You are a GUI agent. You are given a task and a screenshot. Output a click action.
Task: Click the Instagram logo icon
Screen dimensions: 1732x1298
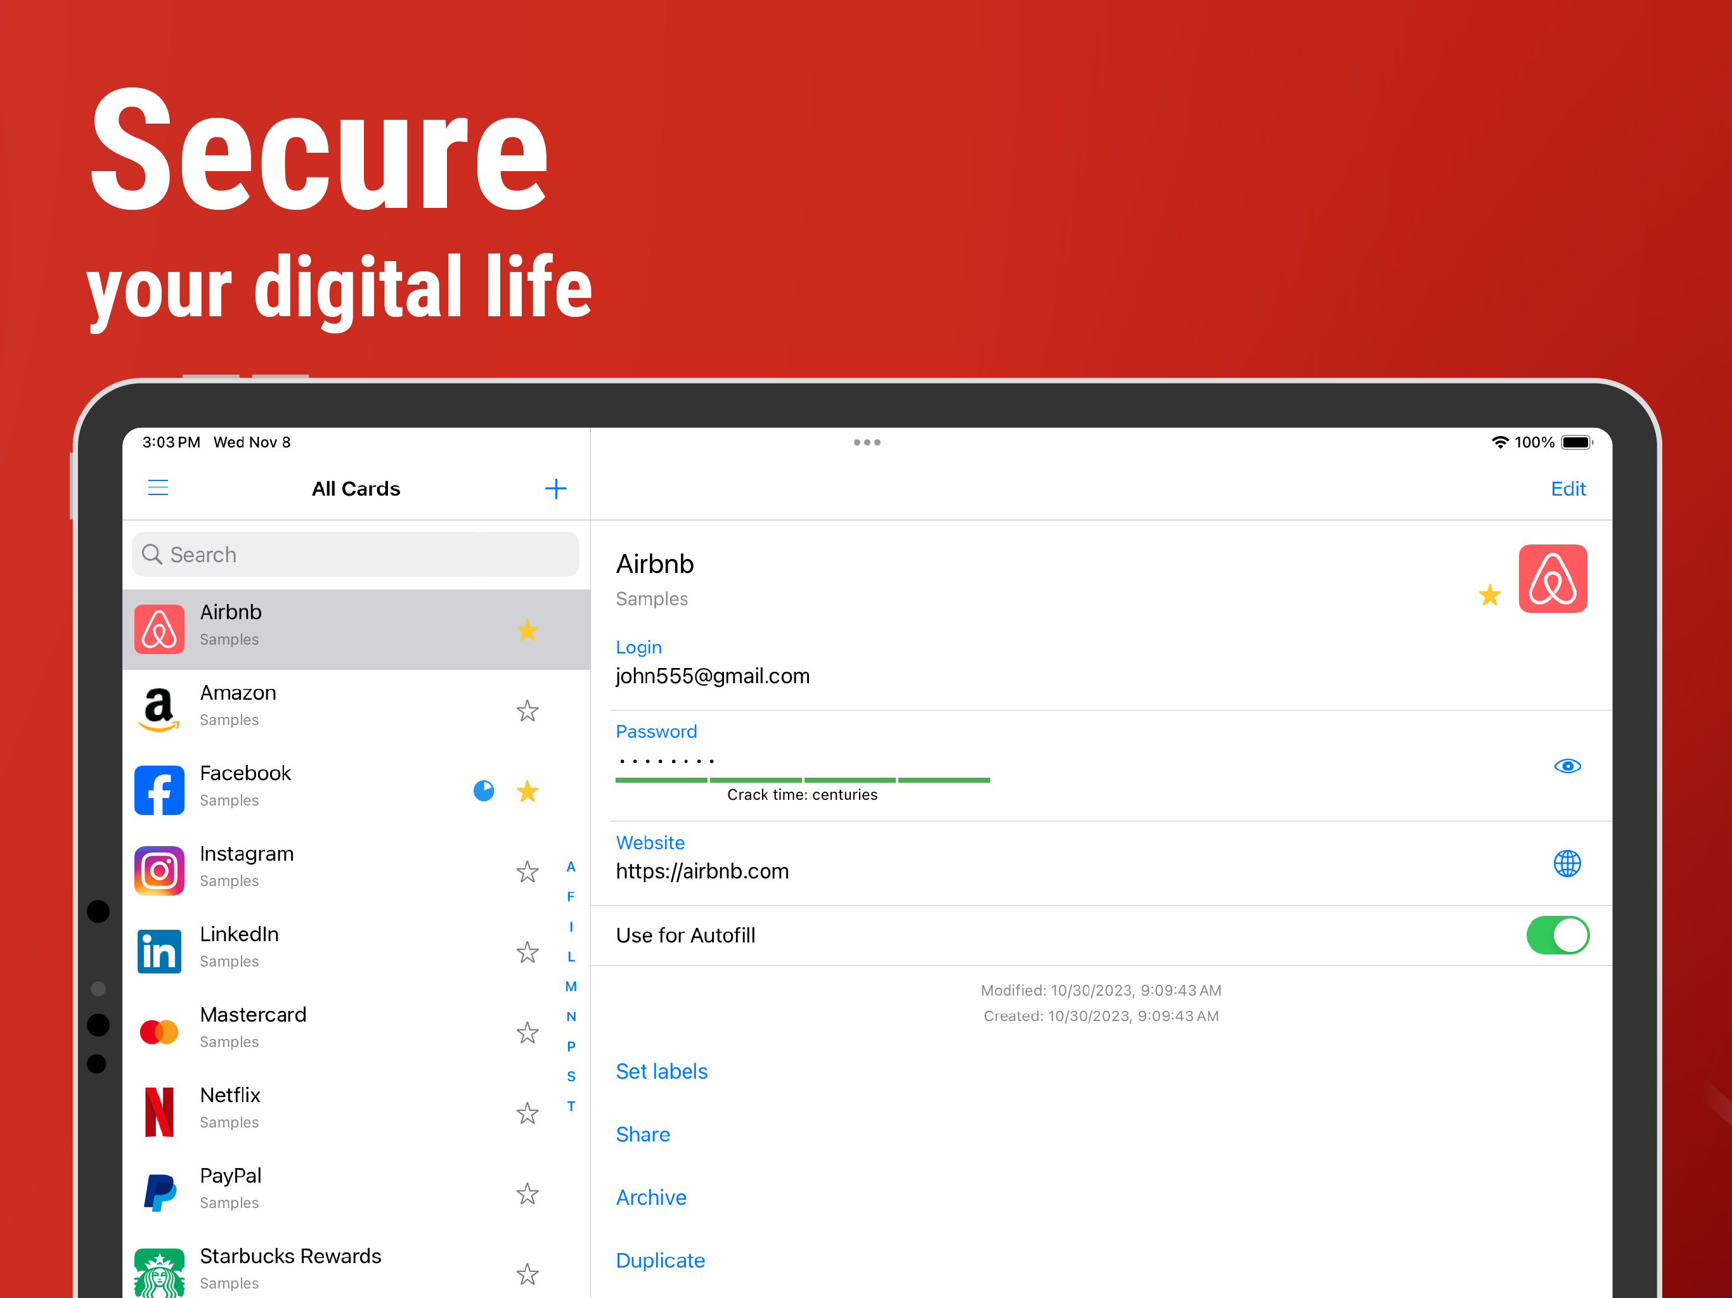[160, 871]
